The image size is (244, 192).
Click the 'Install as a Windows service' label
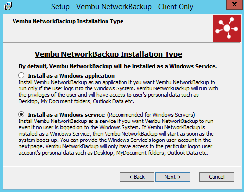[x=66, y=115]
